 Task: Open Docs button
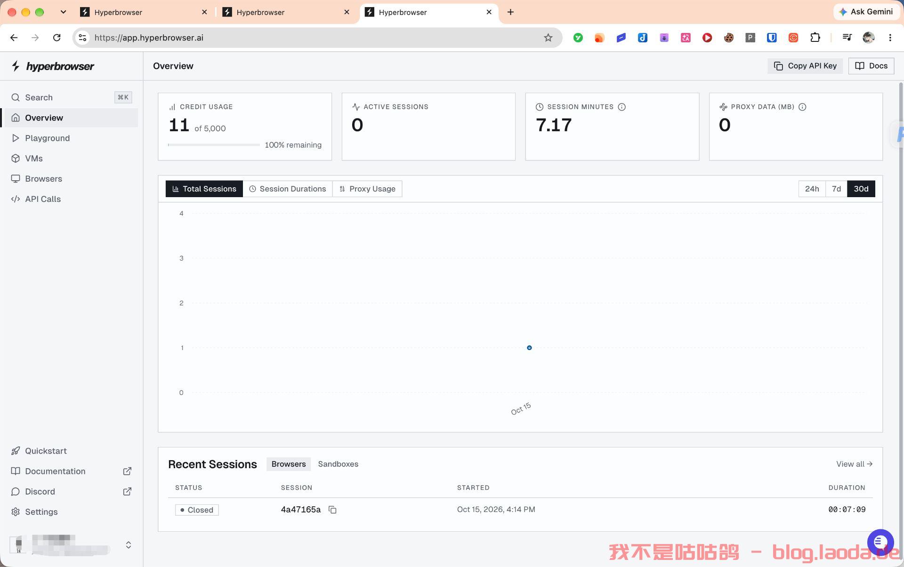click(871, 66)
